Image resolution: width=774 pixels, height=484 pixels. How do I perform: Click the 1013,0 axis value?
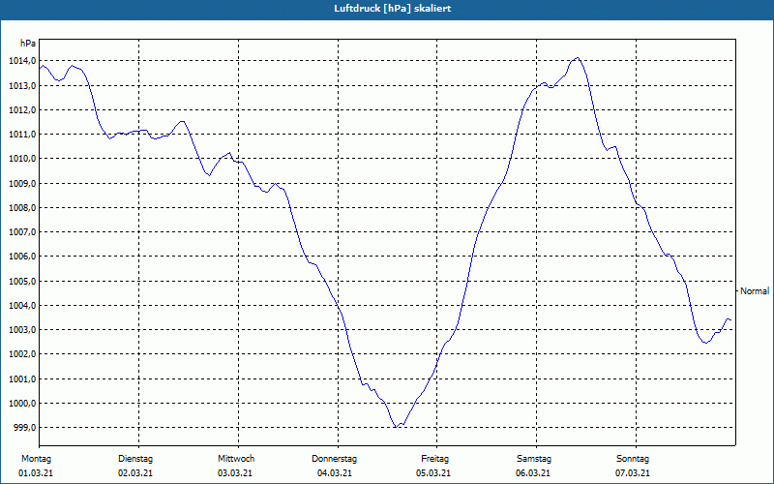point(22,85)
